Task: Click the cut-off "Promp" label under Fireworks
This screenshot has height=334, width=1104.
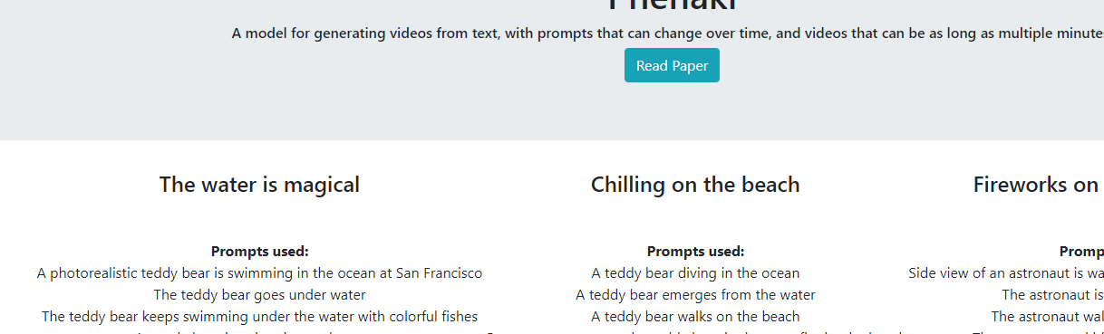Action: 1081,252
